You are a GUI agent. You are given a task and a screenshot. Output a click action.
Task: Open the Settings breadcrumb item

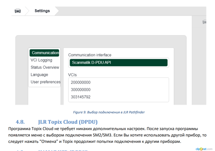(x=42, y=11)
